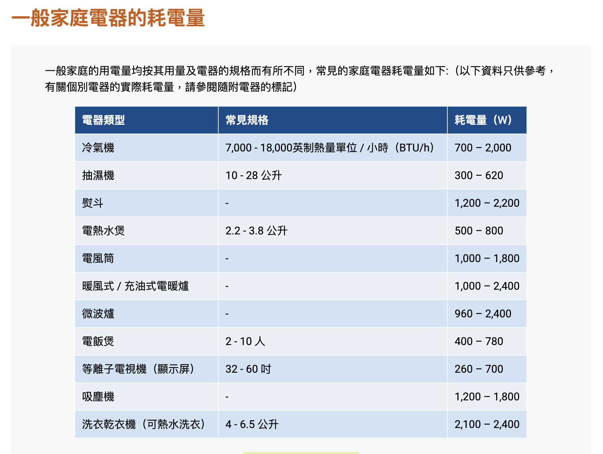Select the 2.2 - 3.8 公升 specification cell

click(x=256, y=231)
